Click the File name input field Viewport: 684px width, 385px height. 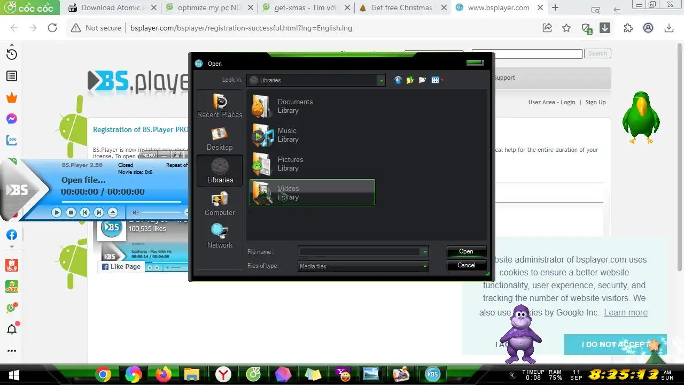[x=360, y=252]
